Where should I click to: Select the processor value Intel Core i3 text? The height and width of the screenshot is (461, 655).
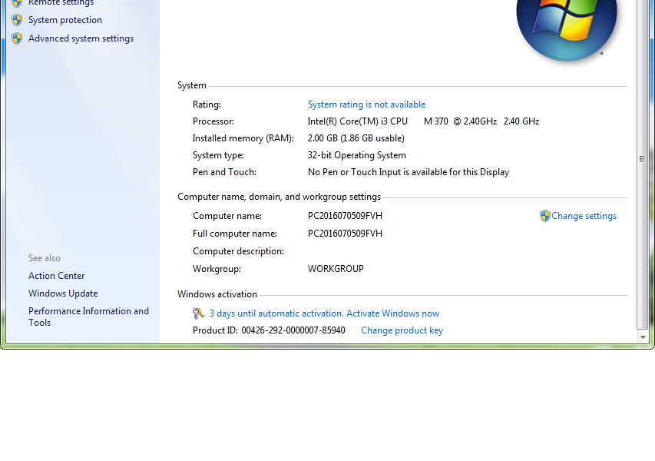tap(423, 121)
